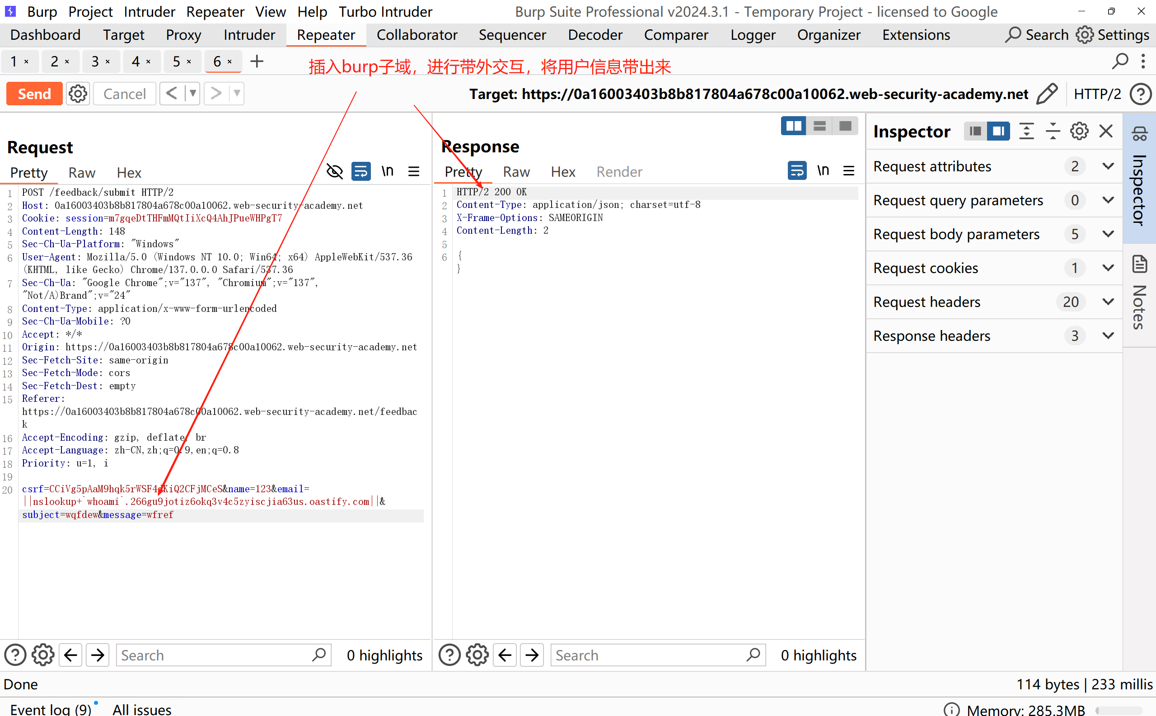Image resolution: width=1156 pixels, height=716 pixels.
Task: Hide non-printable request headers eye icon
Action: (335, 171)
